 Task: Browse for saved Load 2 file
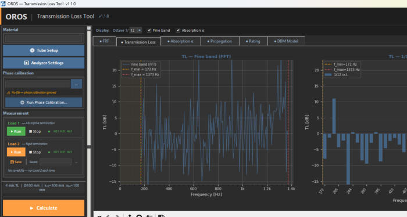pyautogui.click(x=76, y=162)
